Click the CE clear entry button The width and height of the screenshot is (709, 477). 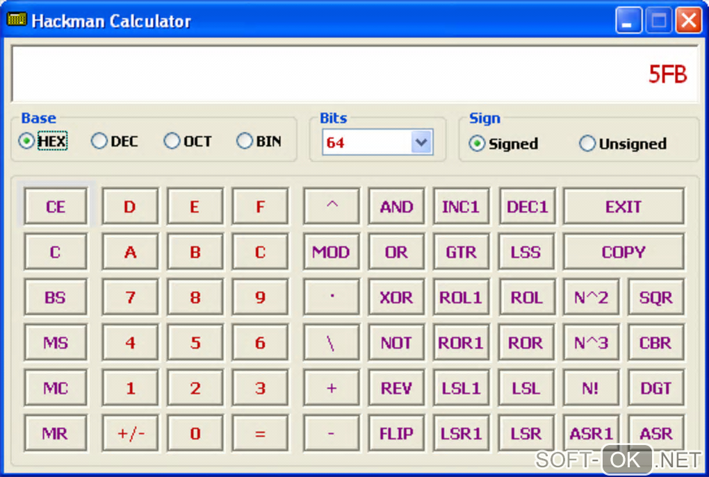pos(56,206)
